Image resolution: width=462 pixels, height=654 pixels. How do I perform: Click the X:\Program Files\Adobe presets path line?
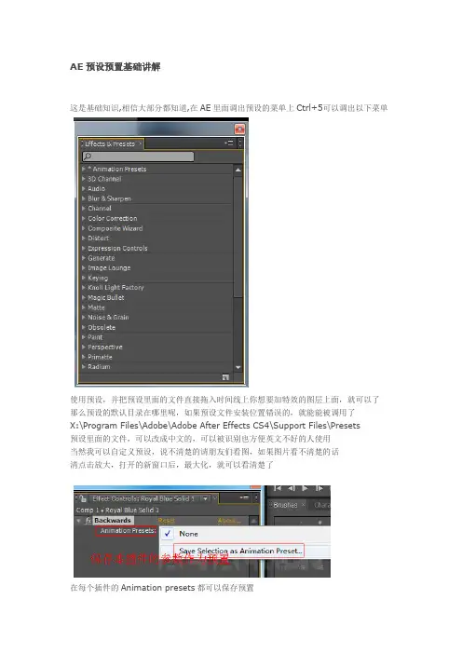click(x=215, y=426)
